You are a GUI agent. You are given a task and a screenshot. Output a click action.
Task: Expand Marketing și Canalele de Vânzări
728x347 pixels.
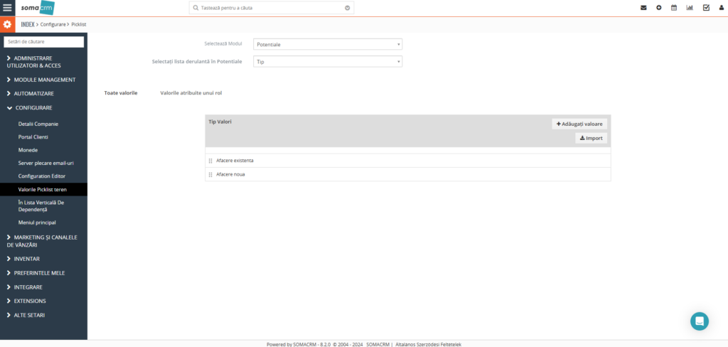pyautogui.click(x=42, y=240)
